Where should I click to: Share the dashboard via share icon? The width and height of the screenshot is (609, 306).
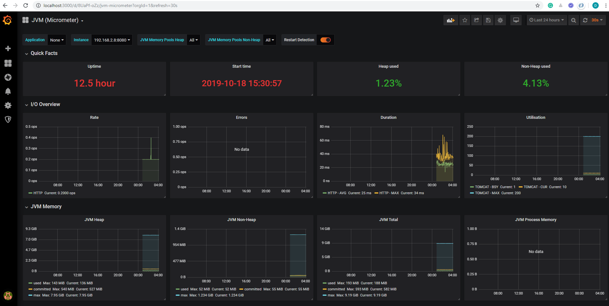476,20
